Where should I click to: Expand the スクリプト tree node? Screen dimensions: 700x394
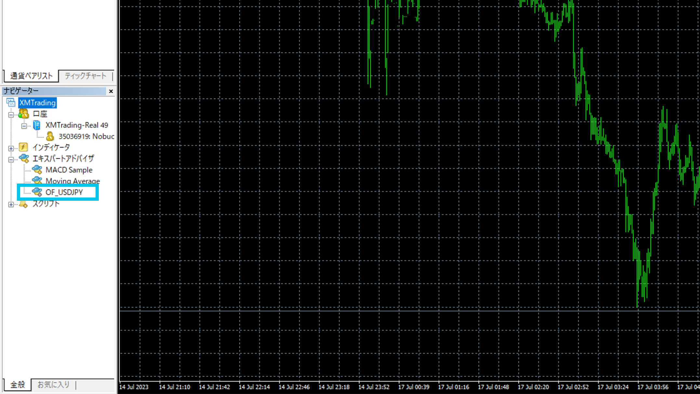[x=11, y=205]
